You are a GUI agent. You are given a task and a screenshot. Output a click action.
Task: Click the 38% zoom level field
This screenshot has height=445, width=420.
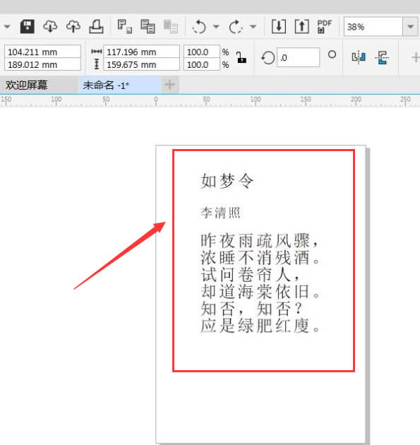coord(373,27)
